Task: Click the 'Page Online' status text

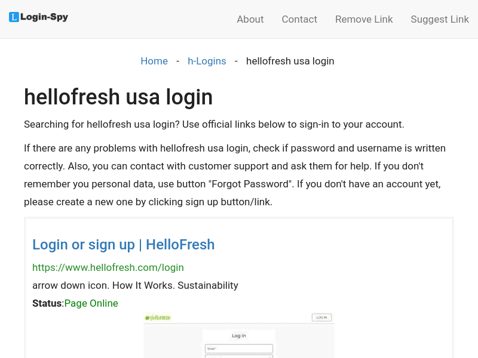Action: tap(91, 304)
